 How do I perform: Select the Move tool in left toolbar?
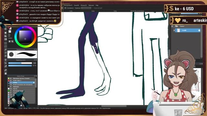[5, 29]
